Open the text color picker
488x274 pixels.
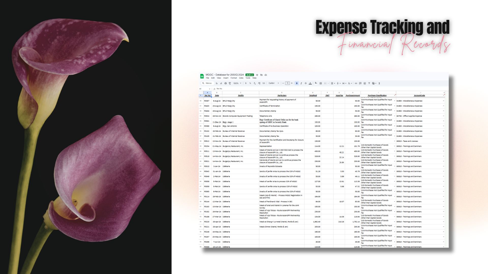click(x=310, y=83)
